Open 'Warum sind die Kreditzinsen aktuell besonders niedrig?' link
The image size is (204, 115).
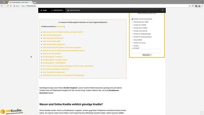pos(64,50)
